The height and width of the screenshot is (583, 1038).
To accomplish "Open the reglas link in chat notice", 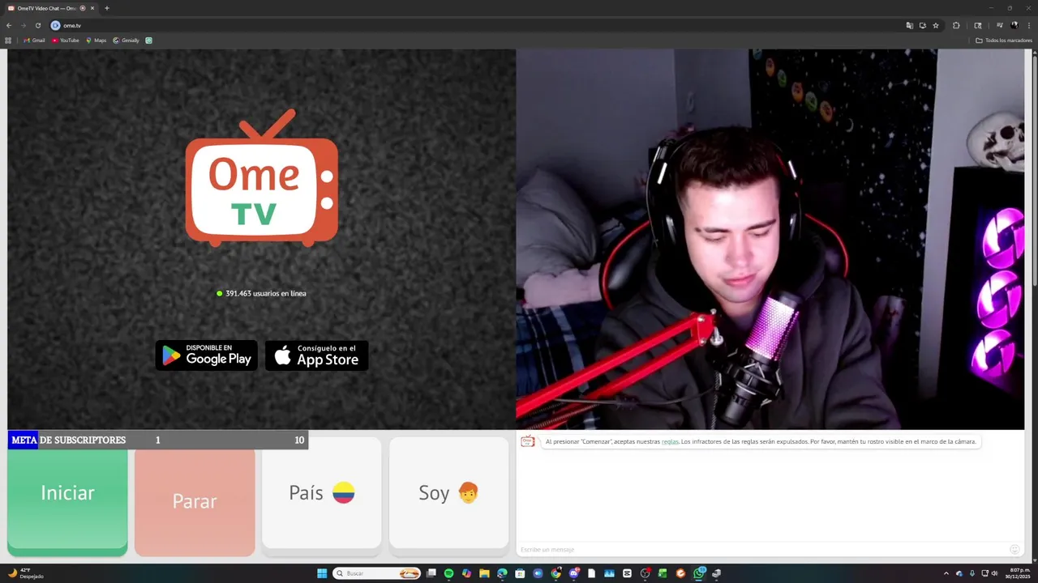I will click(670, 441).
